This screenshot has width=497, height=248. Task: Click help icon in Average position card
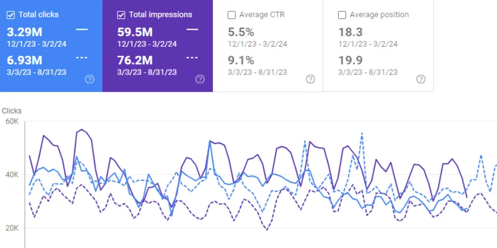click(421, 79)
